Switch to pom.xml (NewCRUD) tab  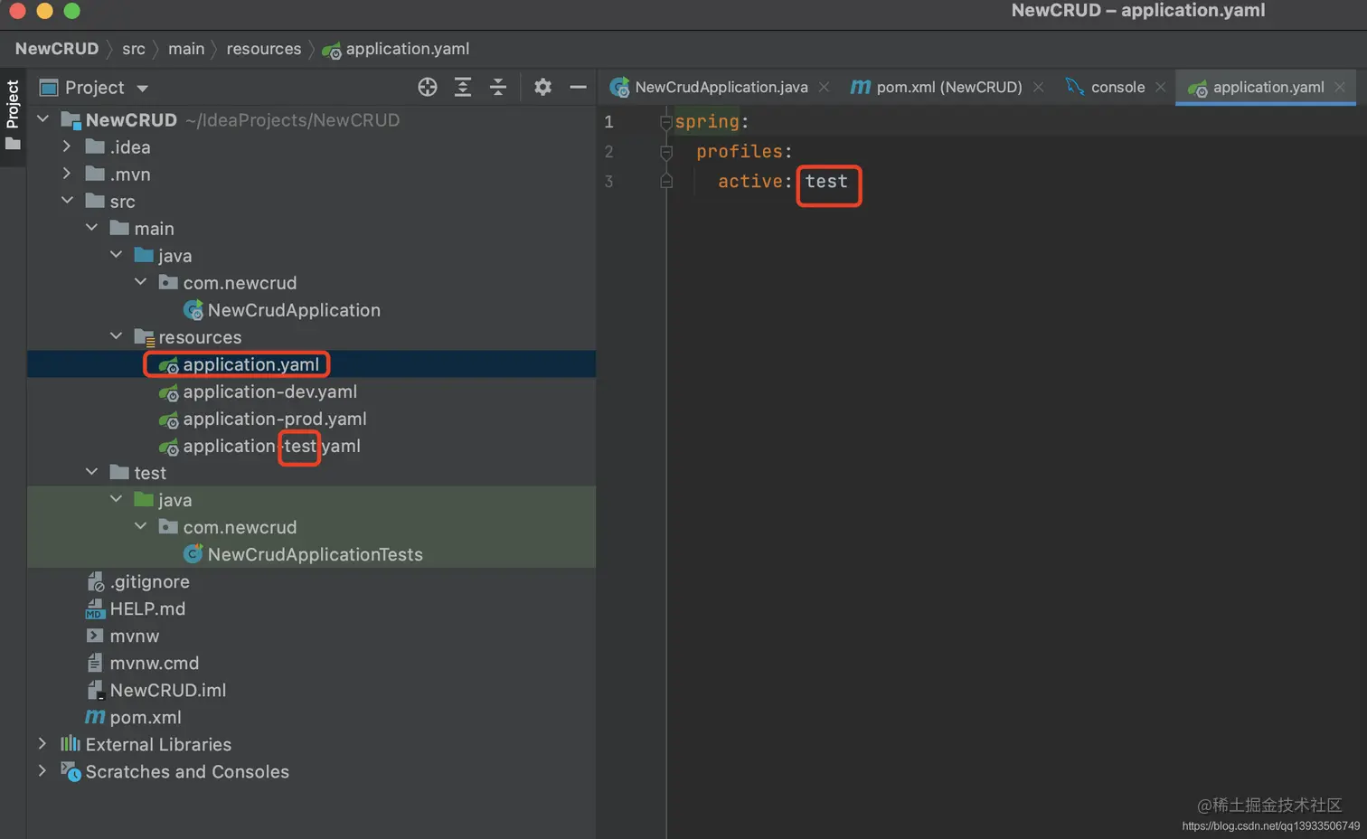coord(948,87)
